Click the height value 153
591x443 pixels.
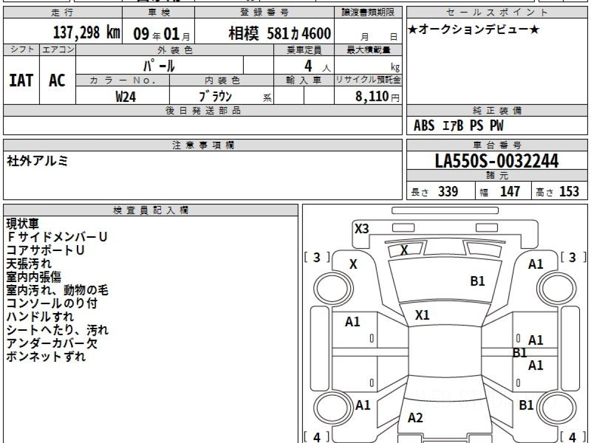[569, 191]
